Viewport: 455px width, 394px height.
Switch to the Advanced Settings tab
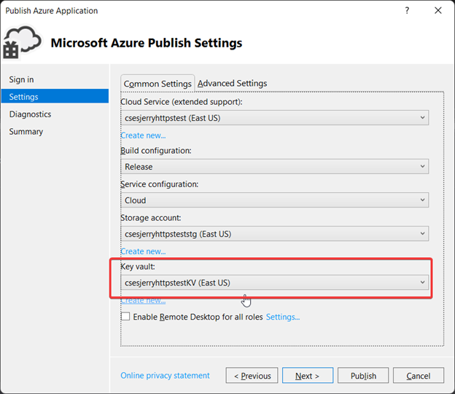232,83
